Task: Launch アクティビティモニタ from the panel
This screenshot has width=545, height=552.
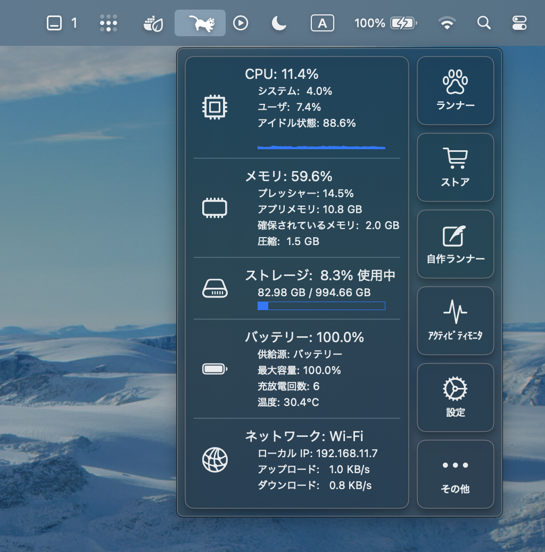Action: (x=456, y=321)
